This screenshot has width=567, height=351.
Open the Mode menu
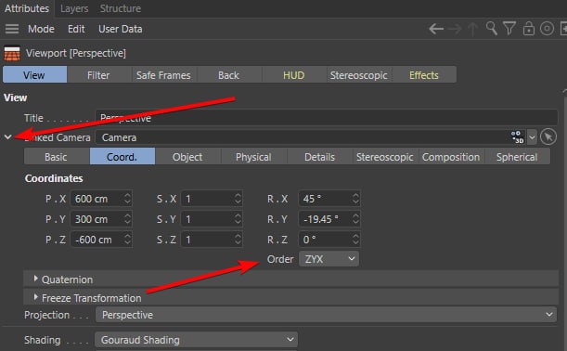[41, 29]
